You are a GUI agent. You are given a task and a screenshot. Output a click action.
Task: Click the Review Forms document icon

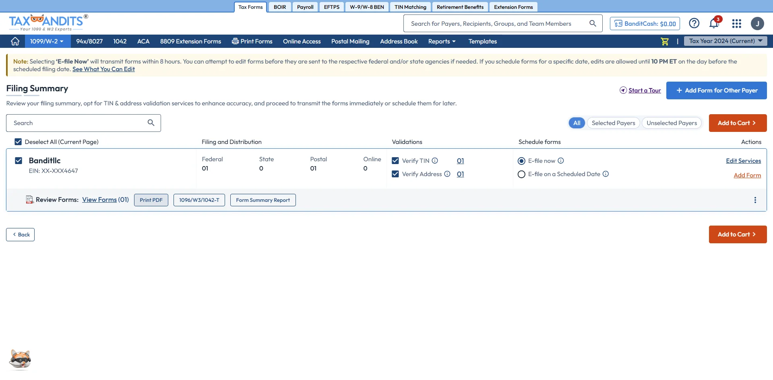click(29, 200)
